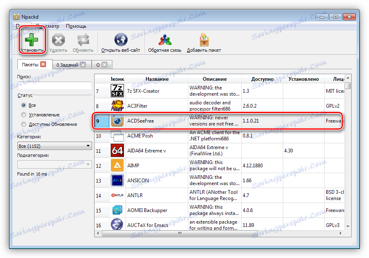Click available version 11.89 cell
The width and height of the screenshot is (369, 258).
pos(262,225)
